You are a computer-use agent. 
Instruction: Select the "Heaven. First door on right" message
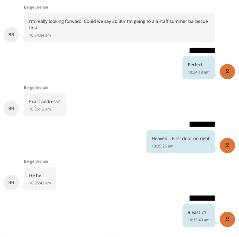pyautogui.click(x=180, y=139)
